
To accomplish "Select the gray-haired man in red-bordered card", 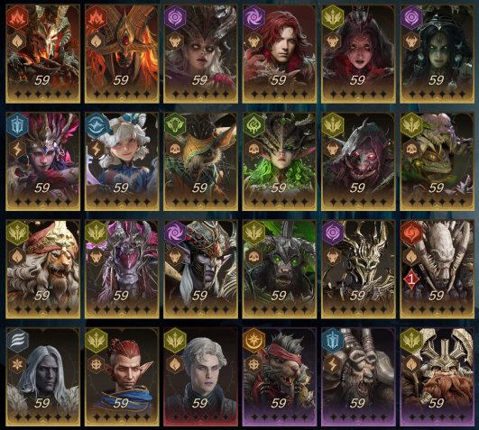I will [x=200, y=377].
